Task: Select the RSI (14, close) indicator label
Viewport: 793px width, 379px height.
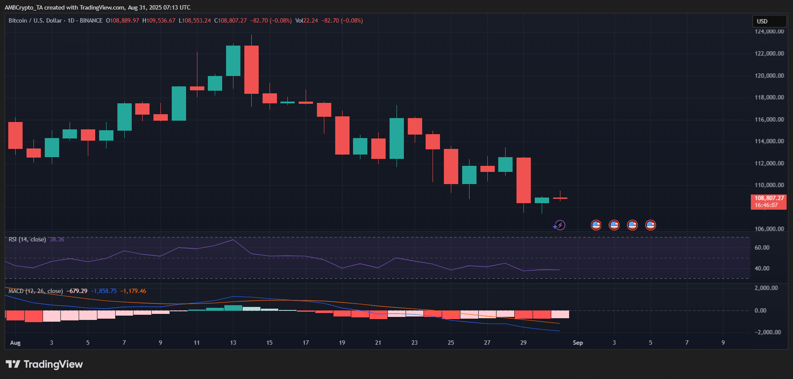Action: coord(27,240)
